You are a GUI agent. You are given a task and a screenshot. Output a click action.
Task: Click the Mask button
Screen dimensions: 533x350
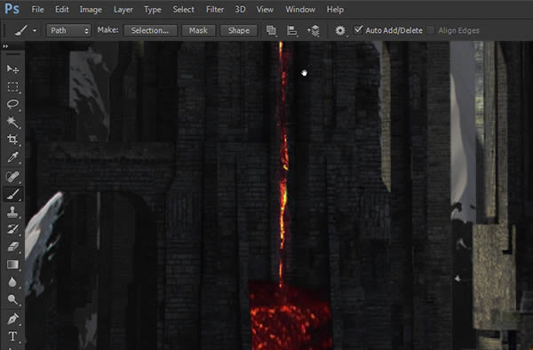tap(198, 30)
